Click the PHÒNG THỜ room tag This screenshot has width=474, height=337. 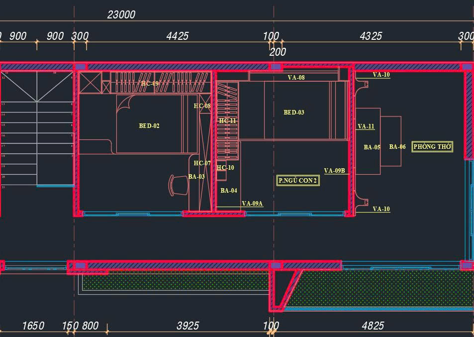tap(432, 147)
